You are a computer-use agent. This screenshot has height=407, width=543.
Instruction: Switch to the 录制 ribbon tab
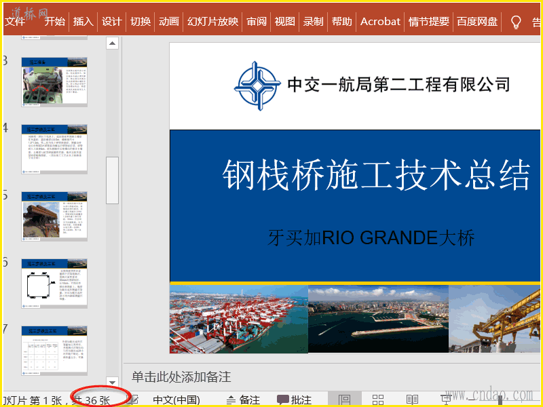(313, 22)
